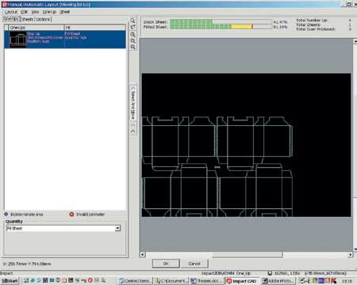Click the Windows Start button
The height and width of the screenshot is (285, 357).
(x=10, y=281)
